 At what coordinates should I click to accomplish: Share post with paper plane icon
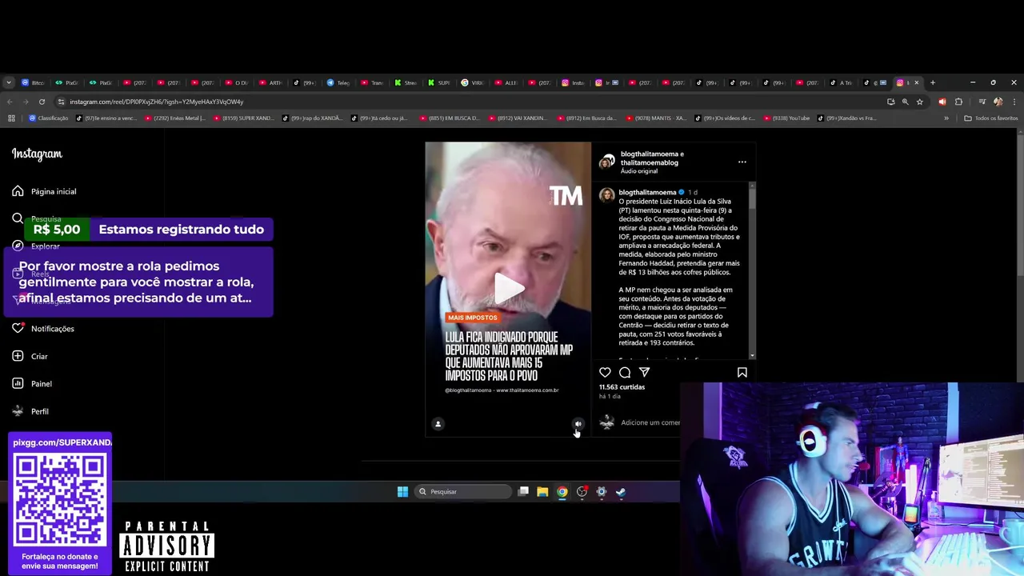644,372
